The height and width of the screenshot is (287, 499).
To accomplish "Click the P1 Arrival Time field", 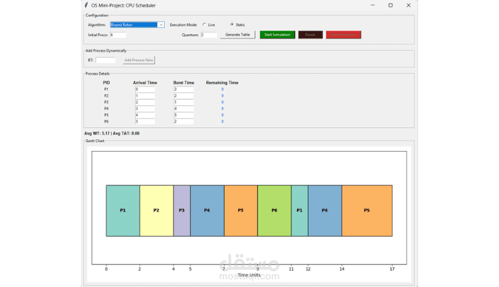I will tap(145, 89).
